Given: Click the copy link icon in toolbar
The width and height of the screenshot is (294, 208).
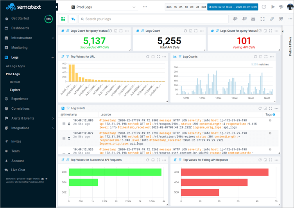Looking at the screenshot, I should [272, 19].
